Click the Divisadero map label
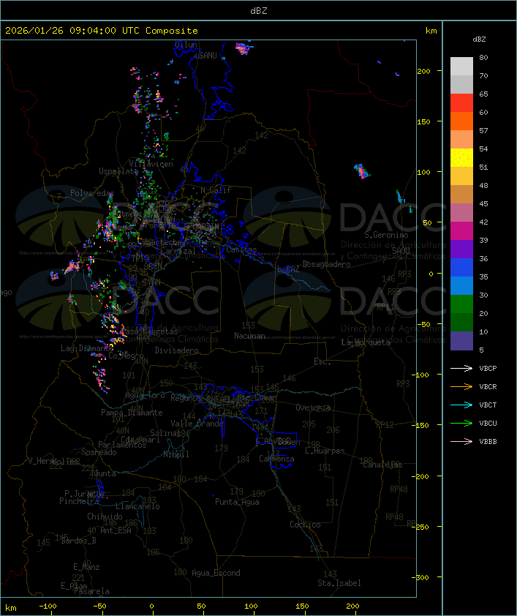 176,350
